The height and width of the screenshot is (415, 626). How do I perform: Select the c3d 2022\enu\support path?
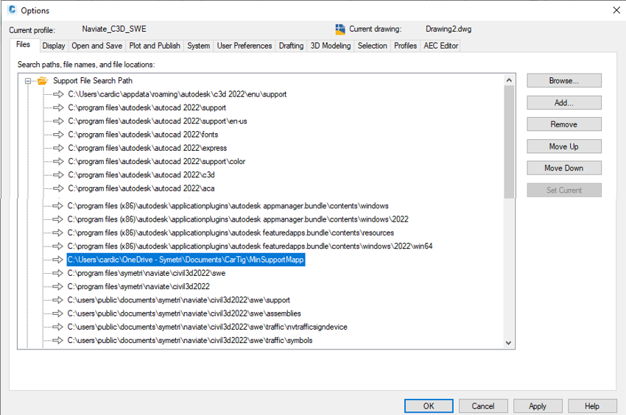177,94
